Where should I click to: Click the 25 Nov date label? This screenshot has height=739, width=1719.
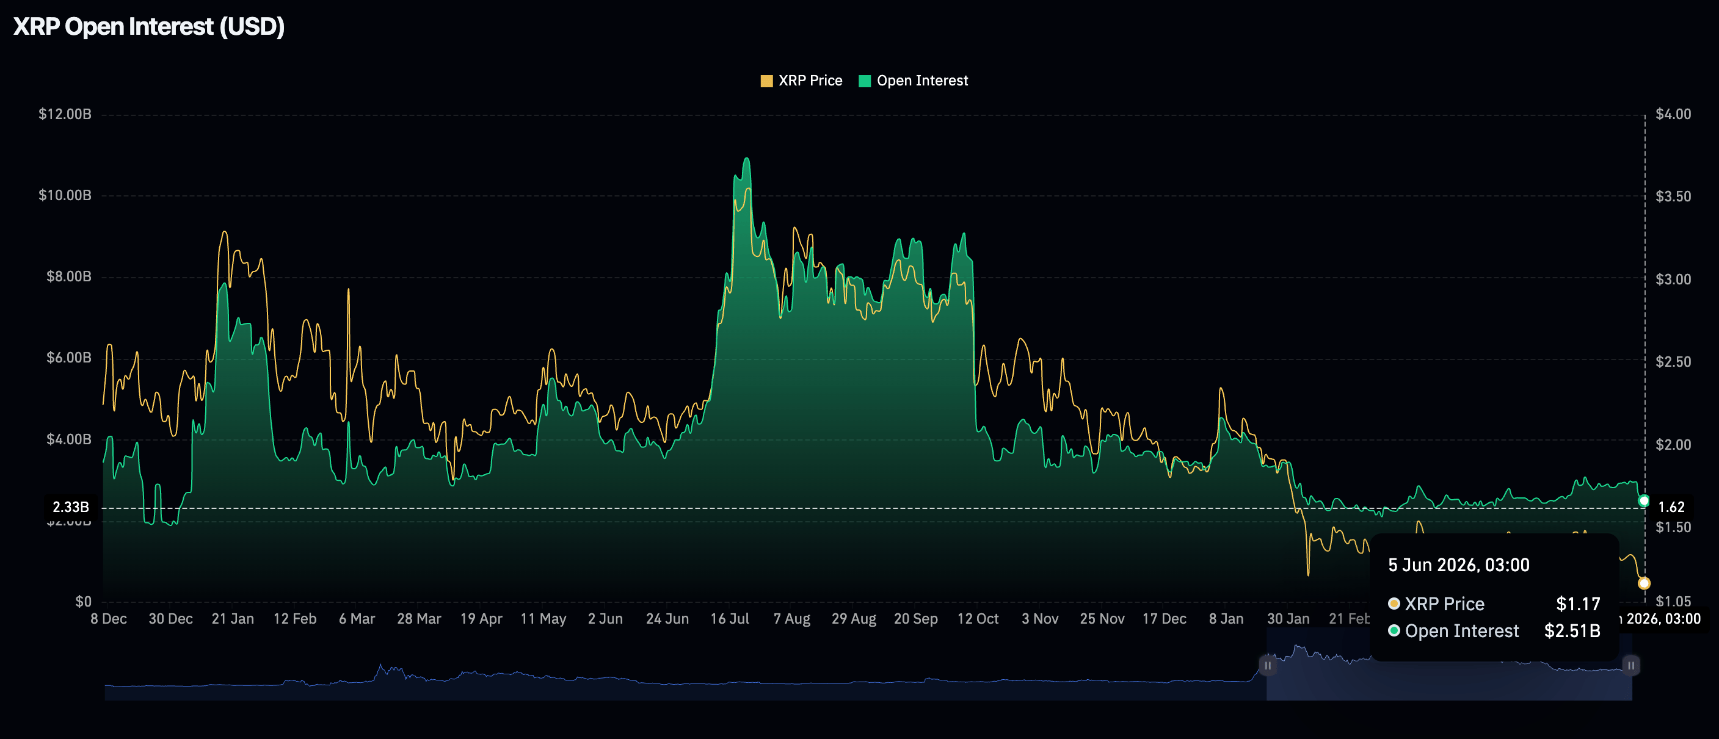point(1102,619)
